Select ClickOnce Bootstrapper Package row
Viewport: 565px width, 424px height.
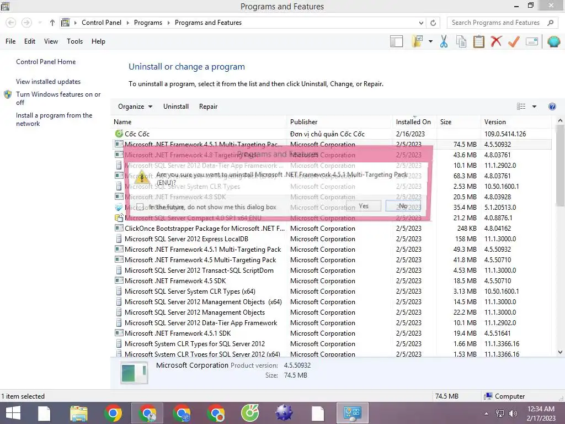pos(331,228)
